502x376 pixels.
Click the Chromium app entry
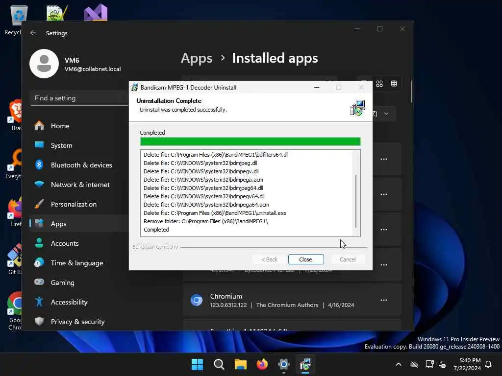click(292, 300)
